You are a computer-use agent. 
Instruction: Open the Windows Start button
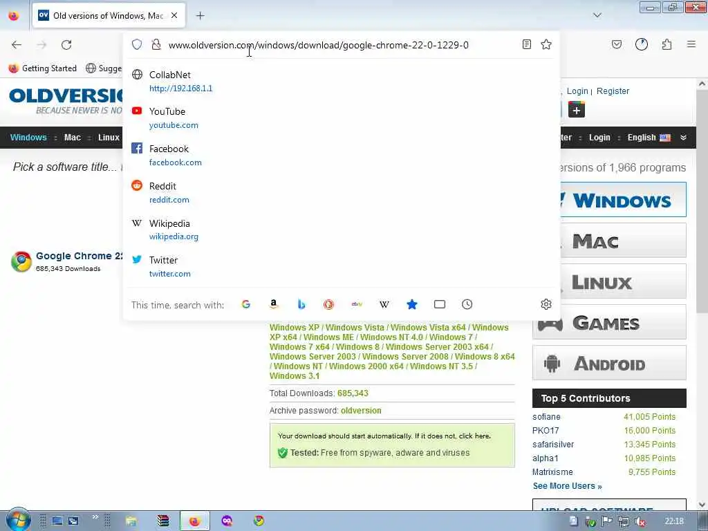[x=17, y=520]
